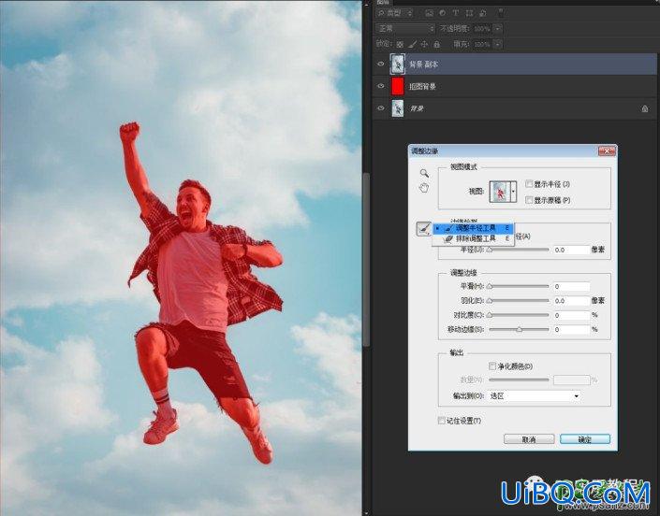Enable 净化颜色 checkbox
The height and width of the screenshot is (516, 660).
pyautogui.click(x=492, y=366)
